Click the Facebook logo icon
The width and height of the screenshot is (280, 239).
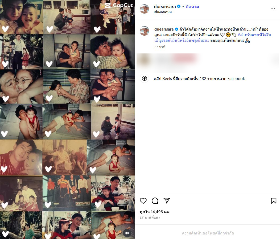(144, 78)
